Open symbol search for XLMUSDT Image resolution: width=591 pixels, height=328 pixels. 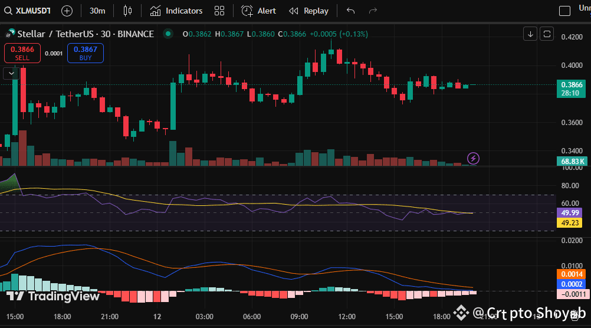click(x=28, y=11)
